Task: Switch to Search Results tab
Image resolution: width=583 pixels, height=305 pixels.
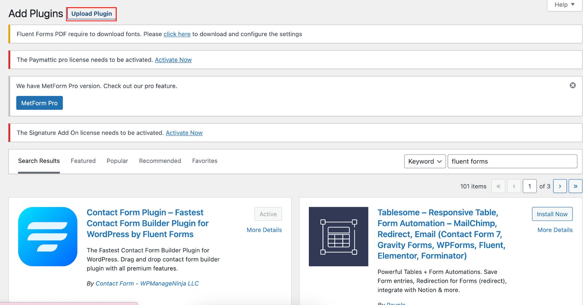Action: [39, 161]
